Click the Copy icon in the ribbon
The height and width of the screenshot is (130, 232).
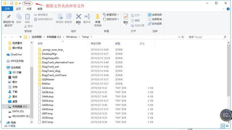[19, 17]
